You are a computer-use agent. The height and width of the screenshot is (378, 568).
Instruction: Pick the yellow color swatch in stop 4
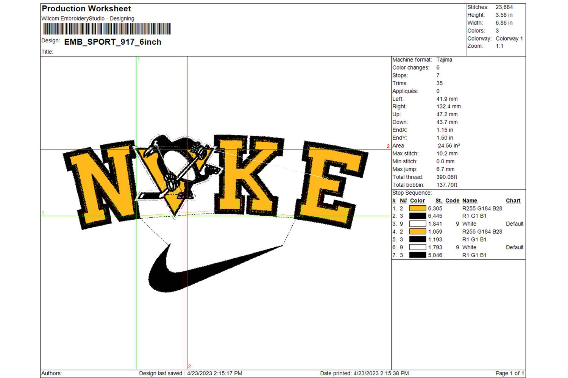click(x=418, y=231)
